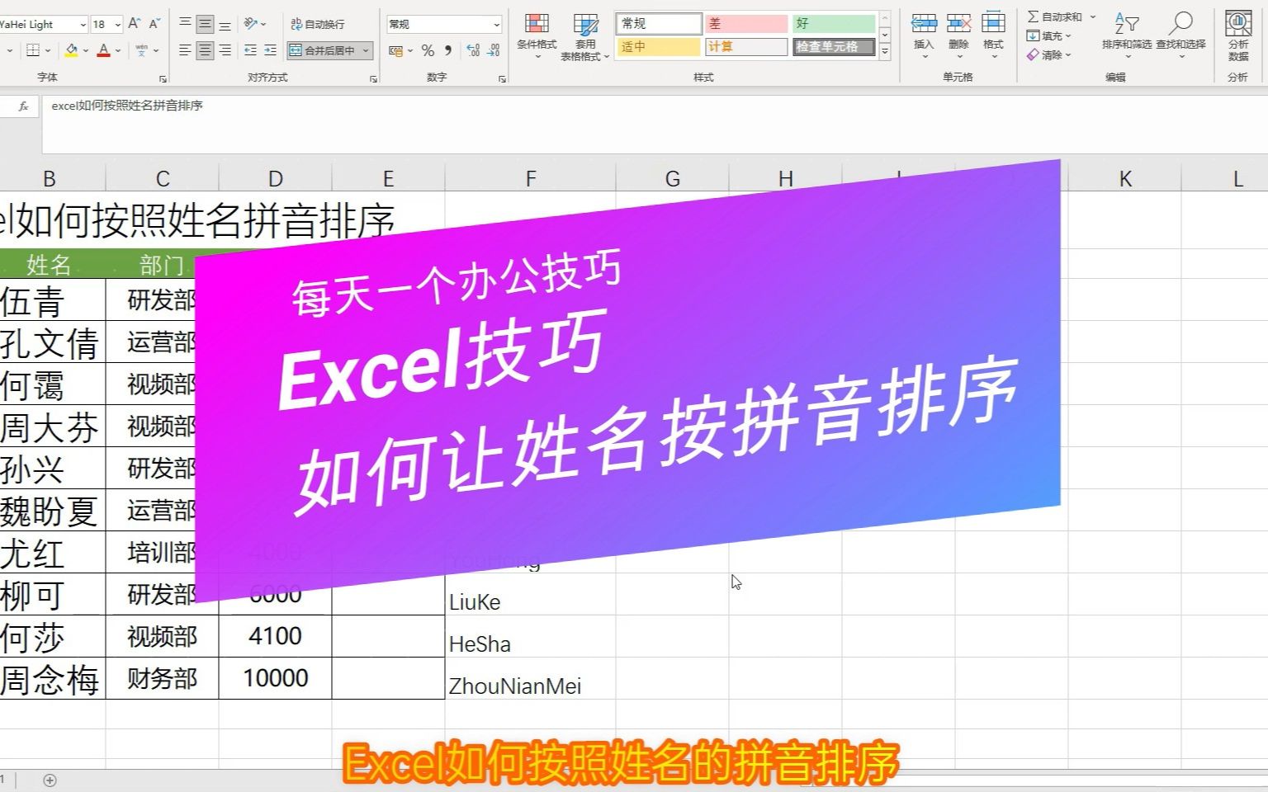Select the column C header
The width and height of the screenshot is (1268, 792).
point(163,178)
